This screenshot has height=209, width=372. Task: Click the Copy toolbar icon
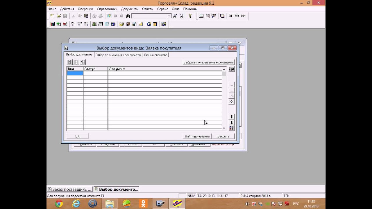coord(80,16)
